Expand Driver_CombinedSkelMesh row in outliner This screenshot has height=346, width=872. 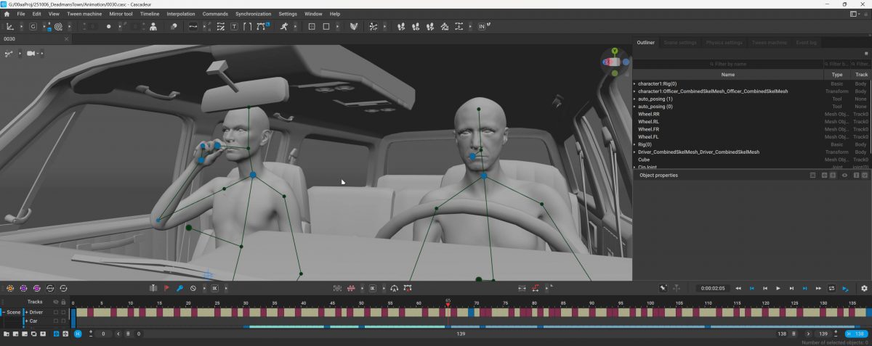coord(634,152)
